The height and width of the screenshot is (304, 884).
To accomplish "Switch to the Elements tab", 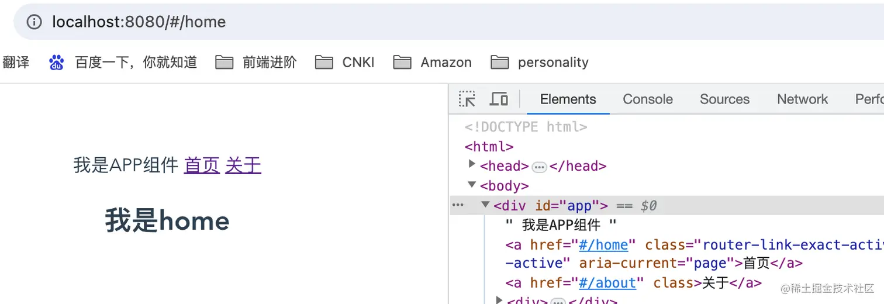I will 568,99.
